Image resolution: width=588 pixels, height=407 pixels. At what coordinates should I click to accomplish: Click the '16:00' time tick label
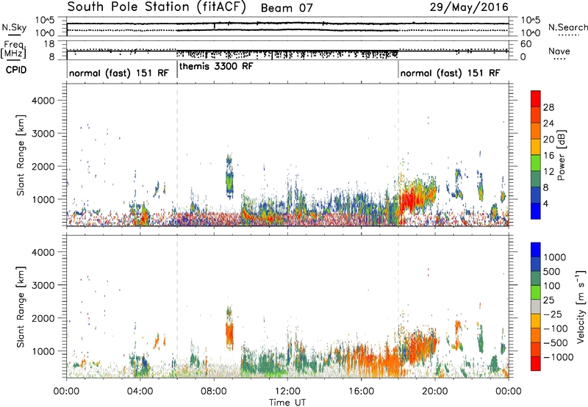(x=361, y=391)
